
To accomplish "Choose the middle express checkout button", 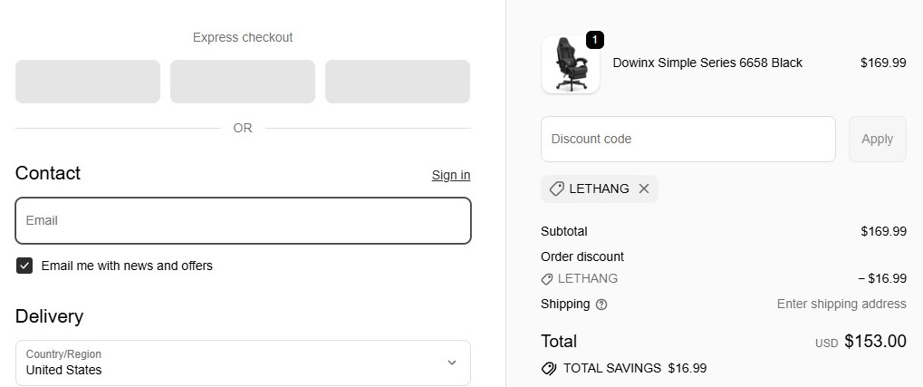I will (x=243, y=82).
